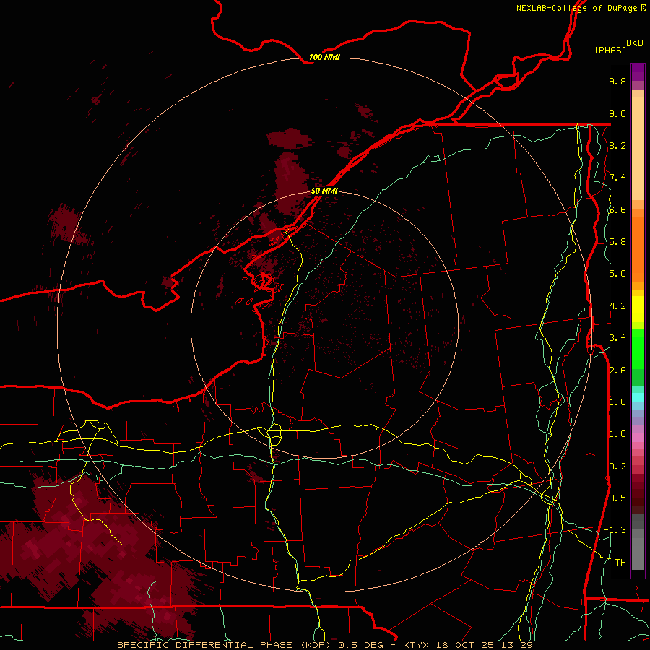Click the 13:29 timestamp in caption
The image size is (650, 650).
518,645
